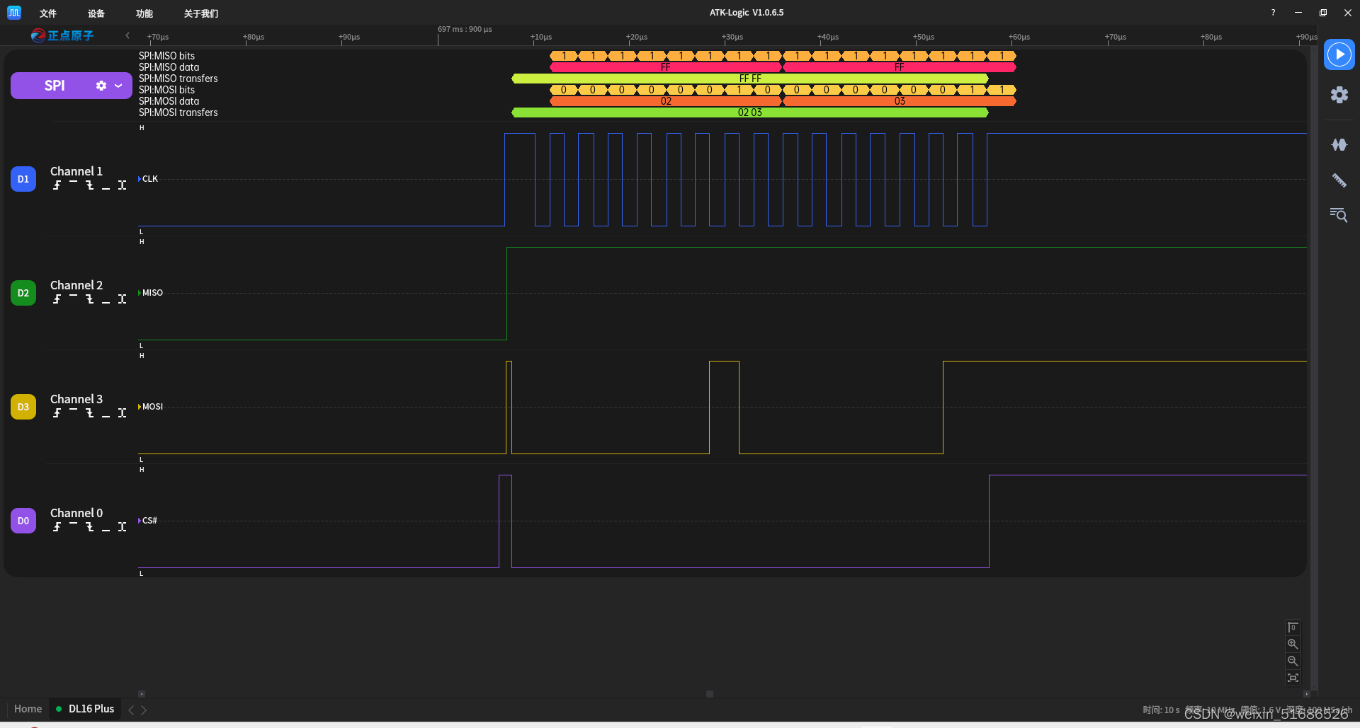
Task: Select the zoom in magnifier tool
Action: click(1293, 644)
